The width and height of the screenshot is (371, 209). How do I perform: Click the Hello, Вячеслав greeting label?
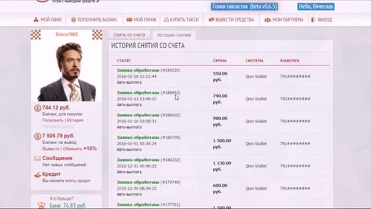tap(316, 6)
